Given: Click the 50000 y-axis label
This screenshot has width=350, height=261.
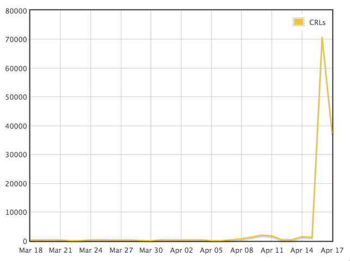Looking at the screenshot, I should pyautogui.click(x=13, y=98).
